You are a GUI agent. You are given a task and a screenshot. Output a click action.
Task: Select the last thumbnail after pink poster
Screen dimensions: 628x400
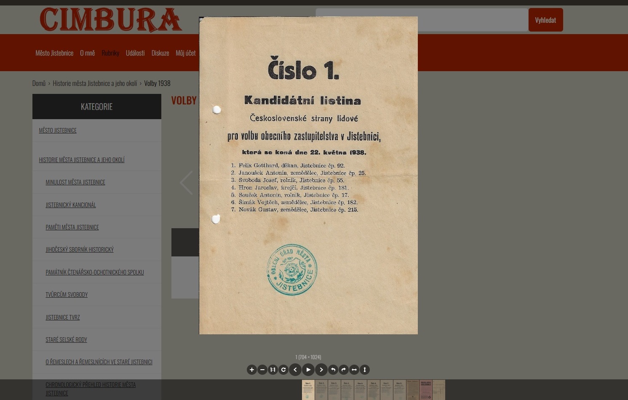439,390
